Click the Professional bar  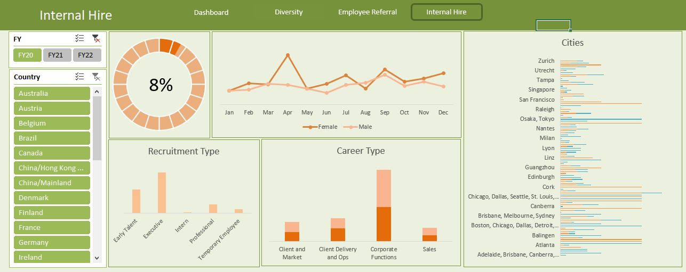213,209
